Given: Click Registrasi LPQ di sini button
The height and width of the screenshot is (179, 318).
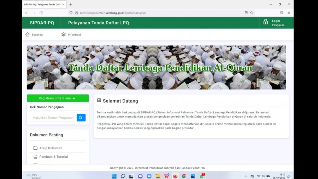Looking at the screenshot, I should 58,98.
